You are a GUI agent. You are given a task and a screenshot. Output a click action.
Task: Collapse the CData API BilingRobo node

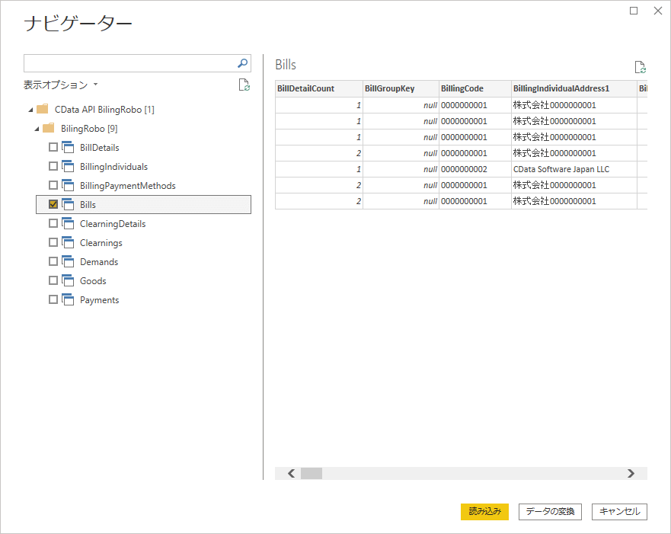click(x=30, y=110)
